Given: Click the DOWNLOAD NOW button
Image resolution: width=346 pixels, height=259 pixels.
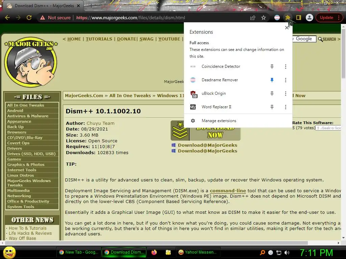Looking at the screenshot, I should (205, 131).
